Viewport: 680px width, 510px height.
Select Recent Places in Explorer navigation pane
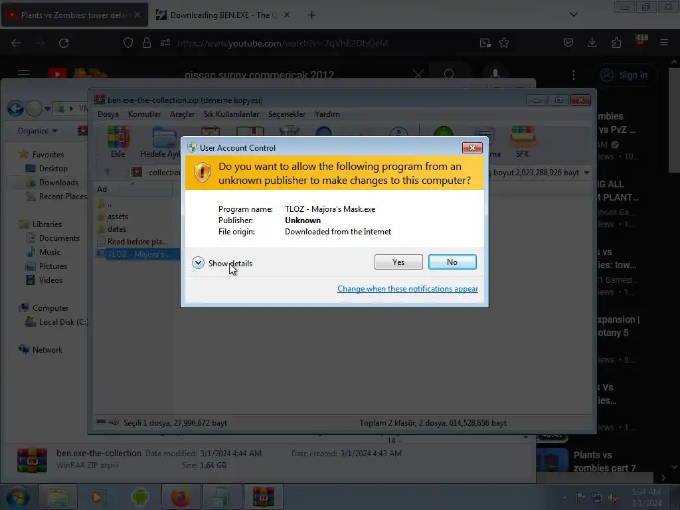pos(56,197)
